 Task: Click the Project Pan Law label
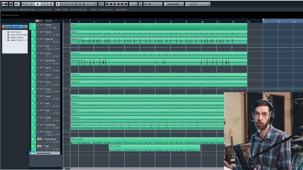pos(106,9)
